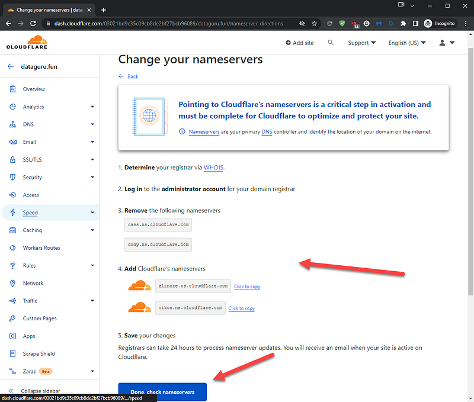Click the Traffic routing icon
Screen dimensions: 474x402
point(12,301)
